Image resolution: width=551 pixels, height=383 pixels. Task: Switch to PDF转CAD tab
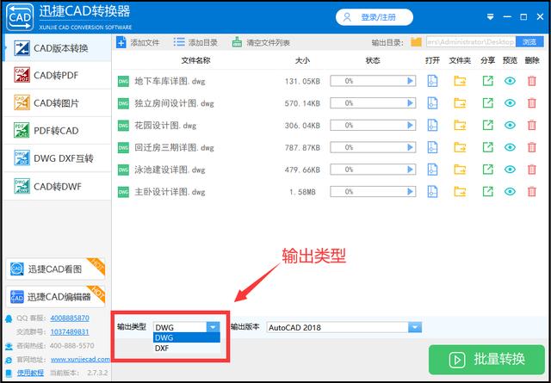pos(57,131)
